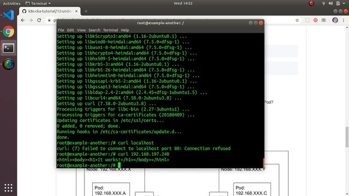Select the k8s-cka-tutorial Chrome tab
Viewport: 349px width, 196px height.
[50, 11]
